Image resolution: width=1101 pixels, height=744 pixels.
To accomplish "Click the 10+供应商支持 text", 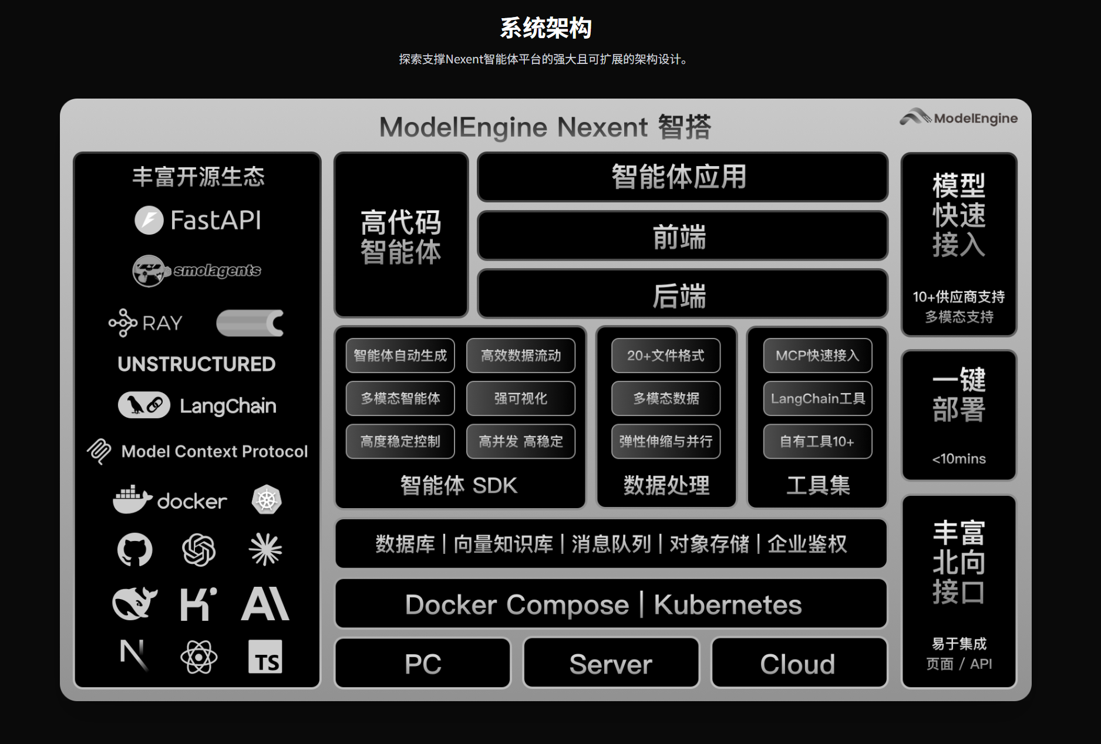I will tap(958, 297).
